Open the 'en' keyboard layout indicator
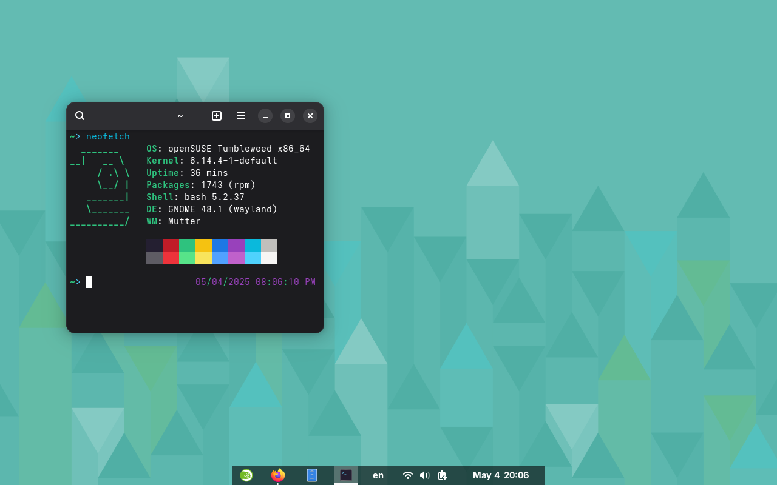 (378, 475)
